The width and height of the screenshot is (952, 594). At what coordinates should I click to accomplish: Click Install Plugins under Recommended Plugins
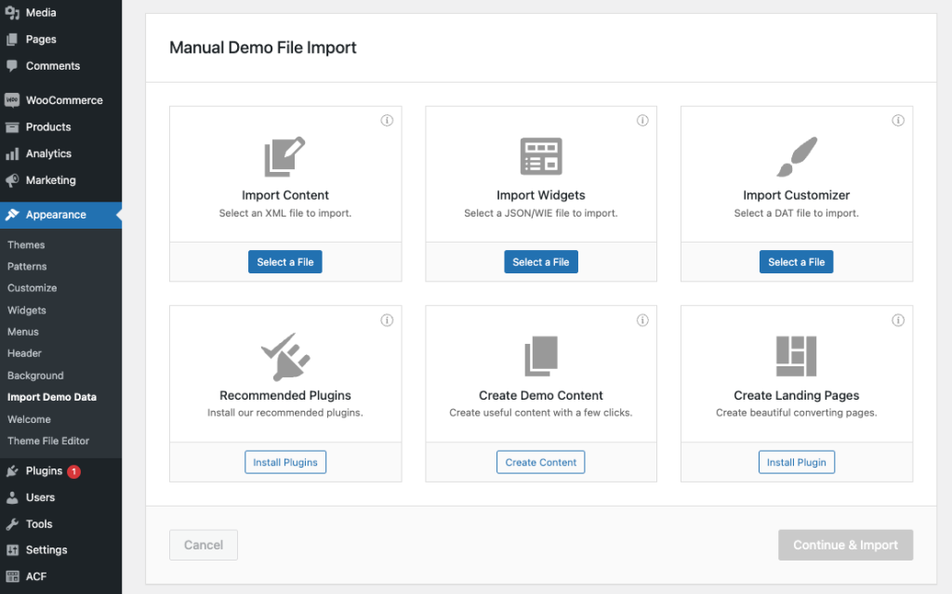[x=284, y=461]
